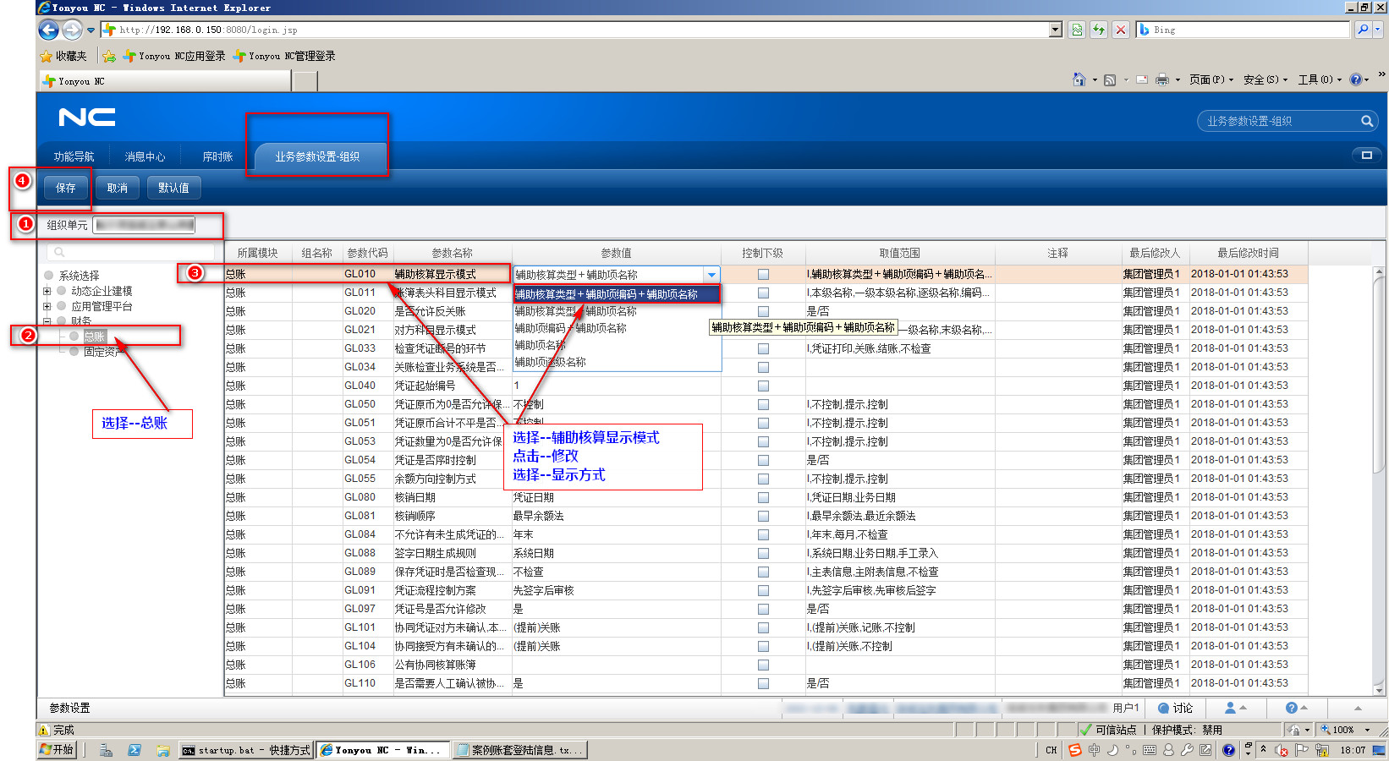
Task: Click the IE stop loading red X
Action: point(1121,30)
